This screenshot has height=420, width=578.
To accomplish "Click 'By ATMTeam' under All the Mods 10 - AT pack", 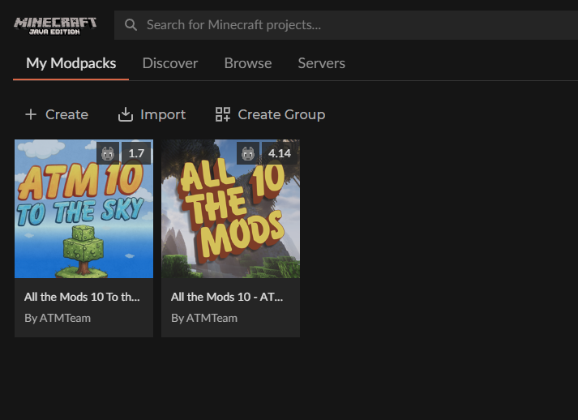I will [x=204, y=318].
